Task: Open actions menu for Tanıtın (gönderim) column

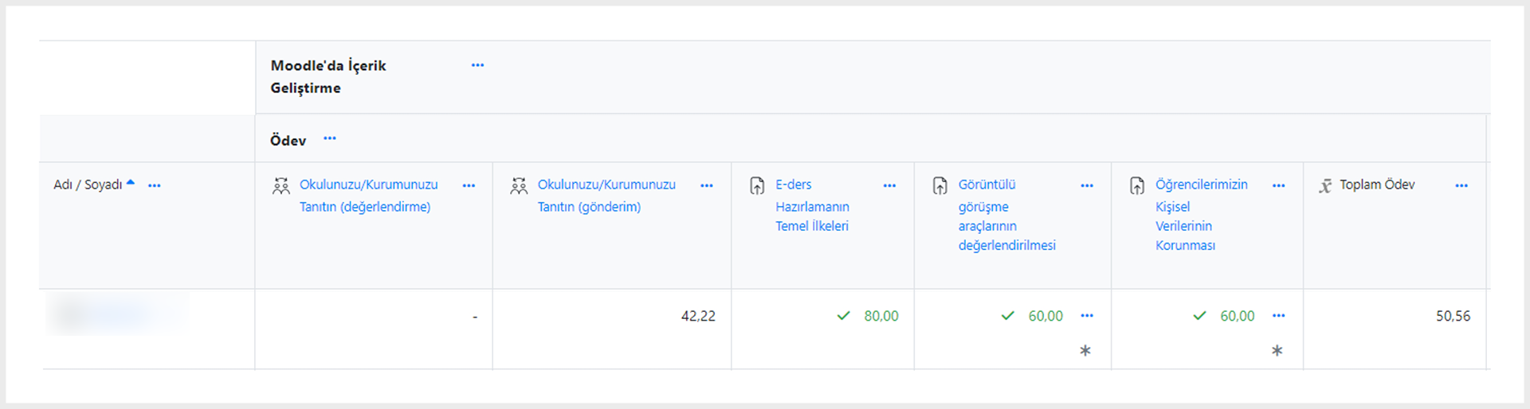Action: point(707,185)
